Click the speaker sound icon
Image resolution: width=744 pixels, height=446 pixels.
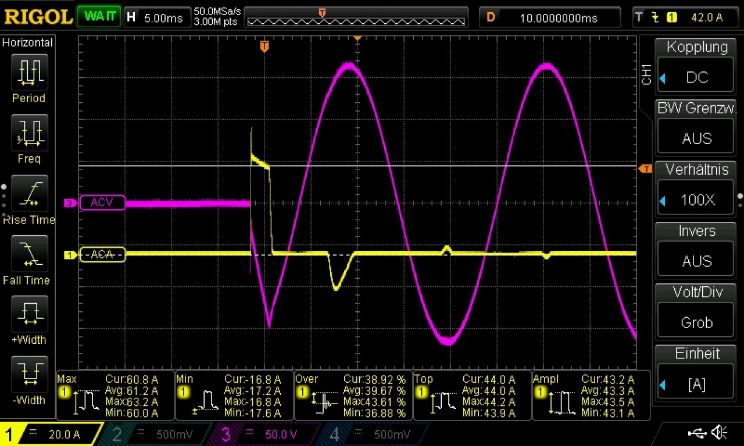(x=720, y=432)
